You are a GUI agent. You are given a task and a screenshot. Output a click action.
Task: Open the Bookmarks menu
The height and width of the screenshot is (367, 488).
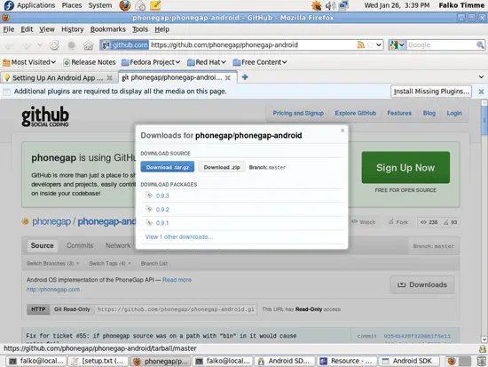tap(108, 29)
